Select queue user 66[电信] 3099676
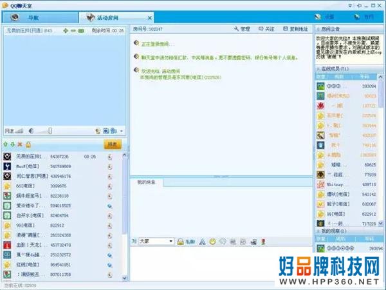Image resolution: width=386 pixels, height=290 pixels. point(62,186)
